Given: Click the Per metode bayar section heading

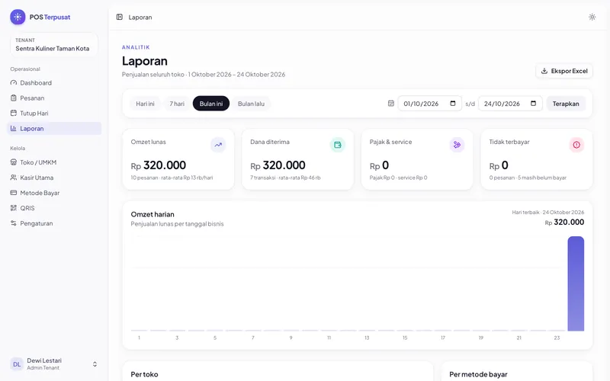Looking at the screenshot, I should [x=478, y=374].
